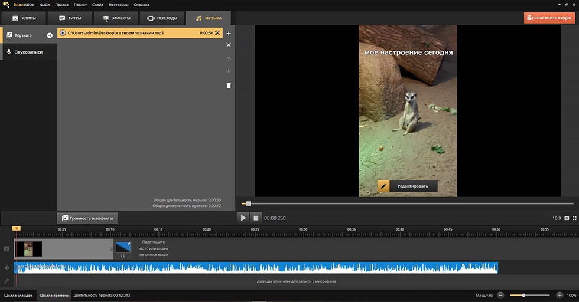The height and width of the screenshot is (302, 579).
Task: Click the preview playback progress slider handle
Action: point(248,203)
